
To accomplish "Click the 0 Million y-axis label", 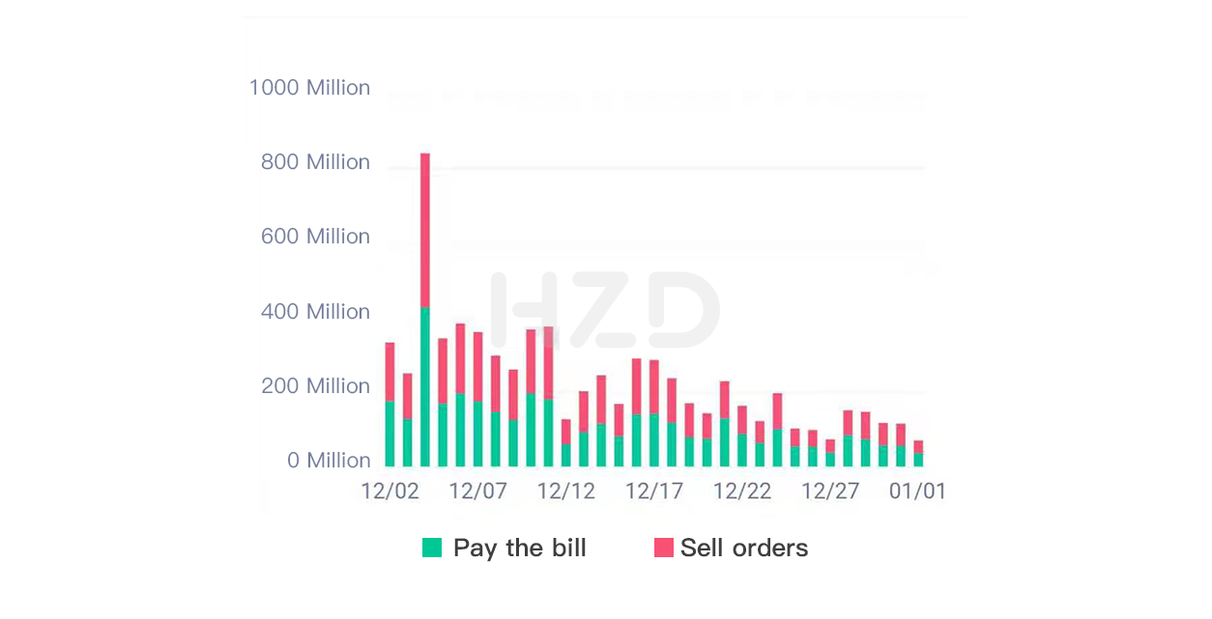I will (329, 461).
